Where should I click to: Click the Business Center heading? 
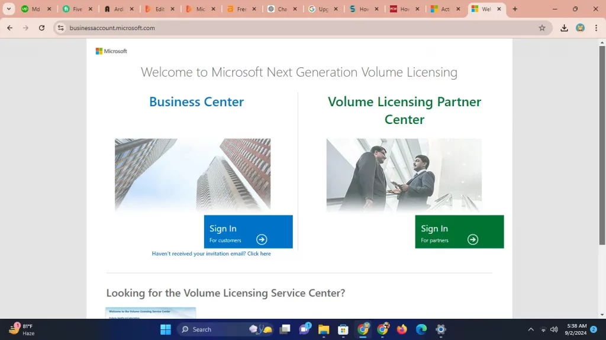coord(196,102)
